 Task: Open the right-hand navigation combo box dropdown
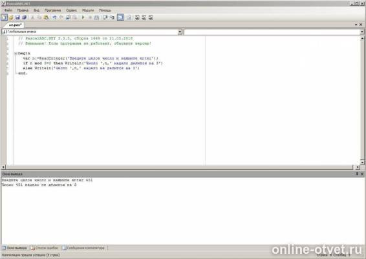pyautogui.click(x=362, y=32)
